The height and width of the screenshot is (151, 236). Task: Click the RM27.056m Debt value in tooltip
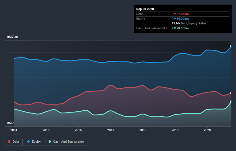(x=180, y=14)
